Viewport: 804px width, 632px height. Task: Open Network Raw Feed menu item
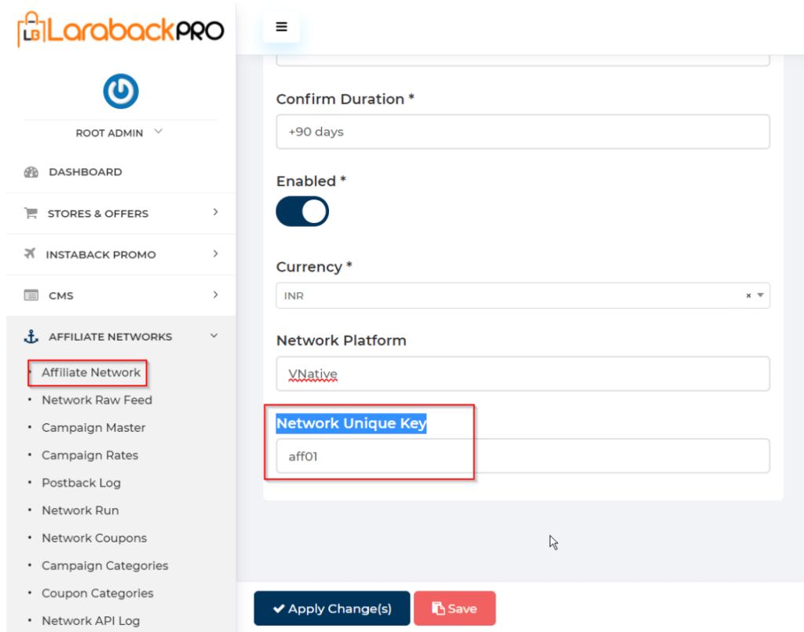pyautogui.click(x=97, y=400)
